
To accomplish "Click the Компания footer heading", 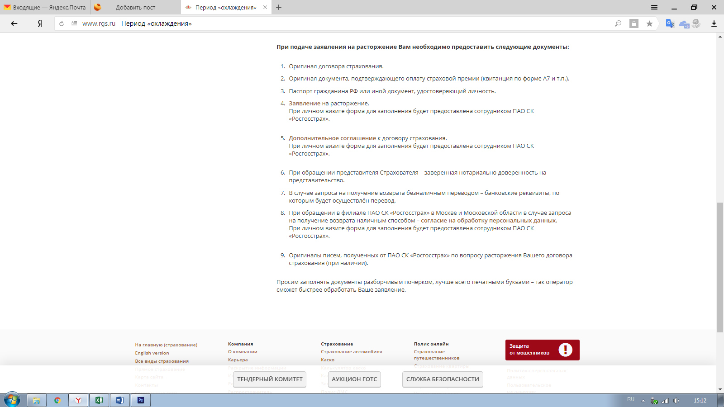I will 241,344.
